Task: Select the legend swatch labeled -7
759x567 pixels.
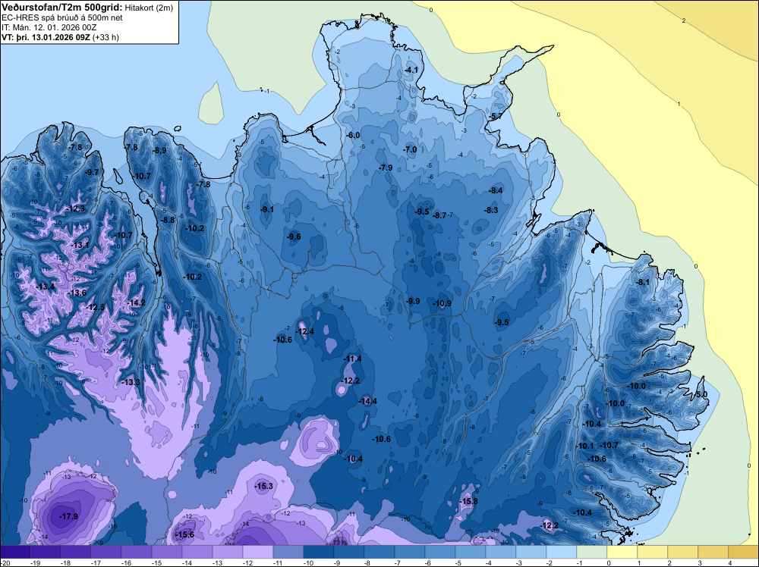Action: click(x=410, y=552)
